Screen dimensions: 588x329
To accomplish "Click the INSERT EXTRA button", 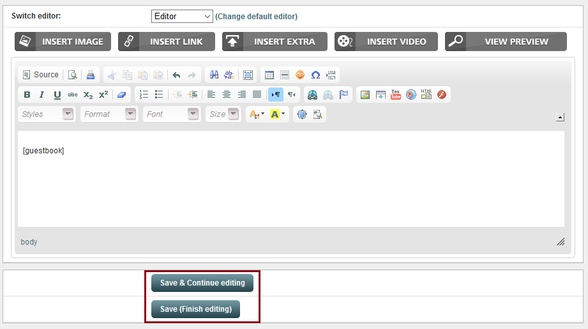I will click(x=275, y=42).
